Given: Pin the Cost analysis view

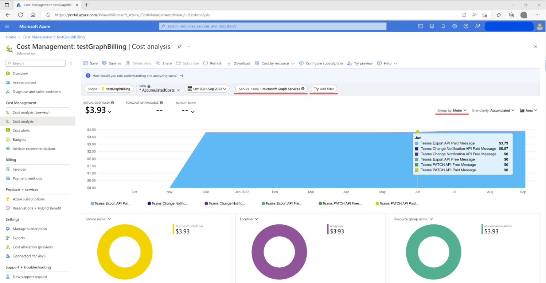Looking at the screenshot, I should tap(179, 47).
